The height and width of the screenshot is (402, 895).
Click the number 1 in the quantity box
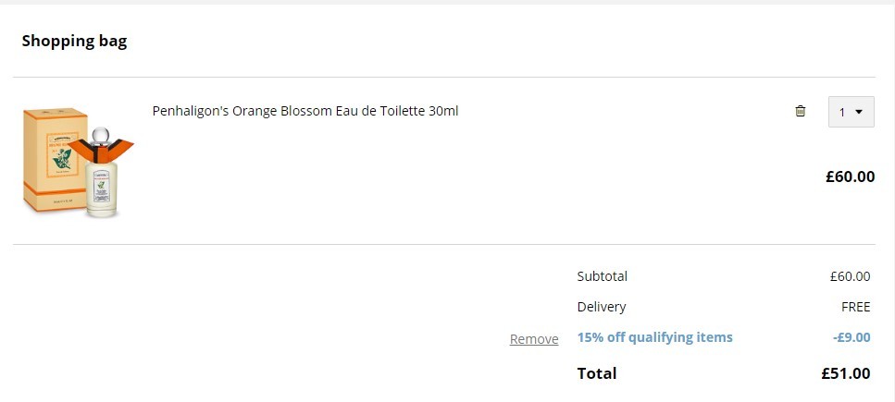tap(842, 113)
